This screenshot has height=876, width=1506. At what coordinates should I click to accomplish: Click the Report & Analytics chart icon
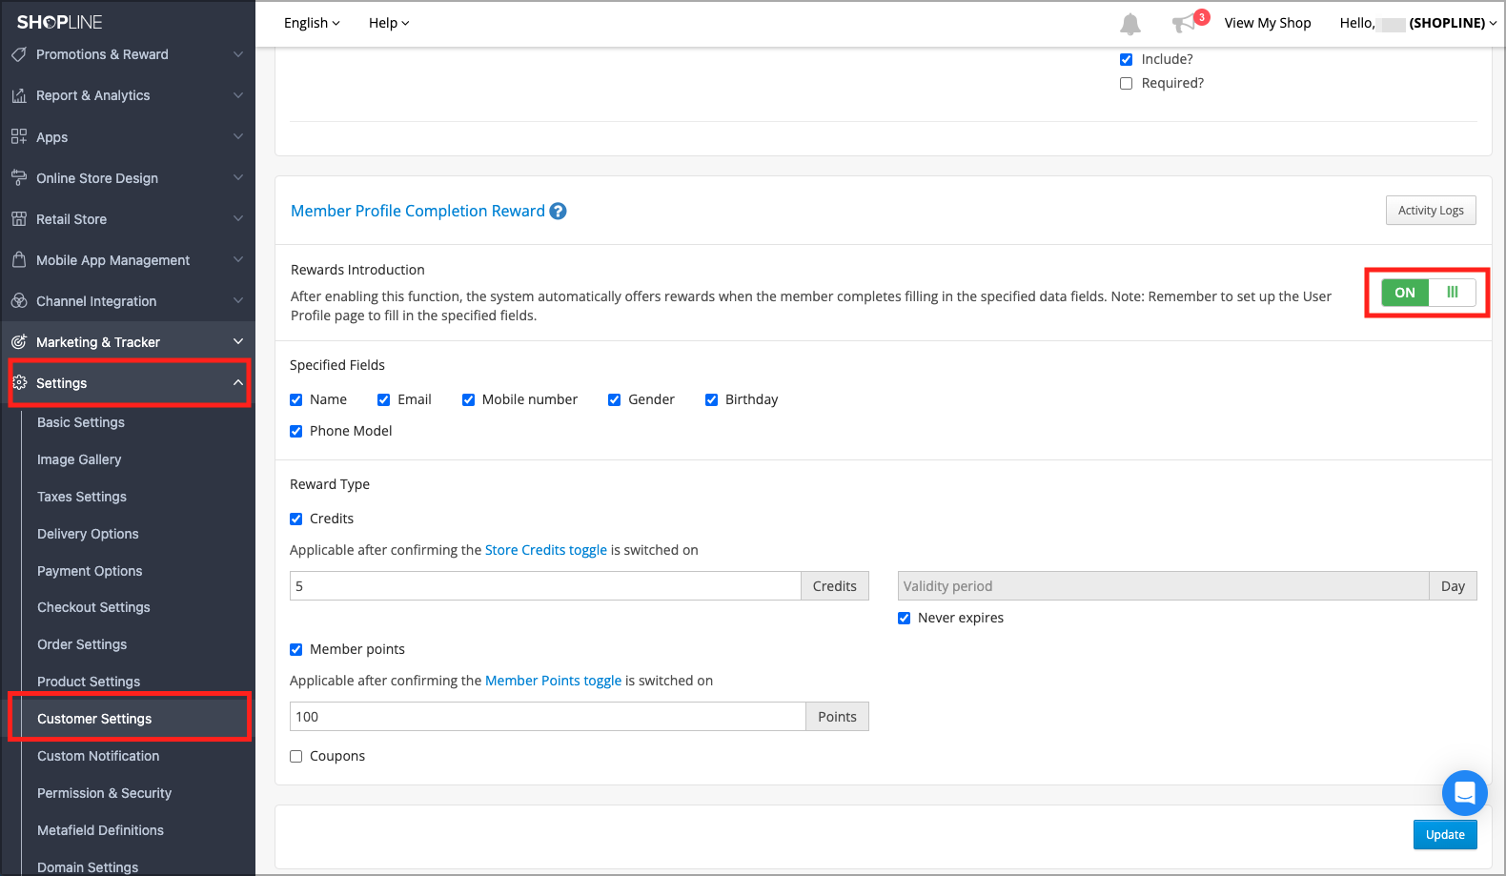[19, 95]
